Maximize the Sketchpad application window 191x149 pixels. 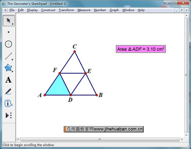(x=174, y=3)
